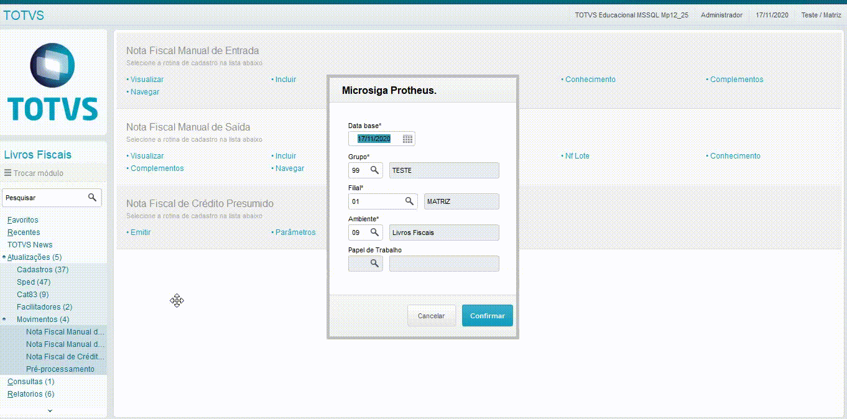
Task: Expand Facilitadores (2) submenu
Action: [45, 306]
